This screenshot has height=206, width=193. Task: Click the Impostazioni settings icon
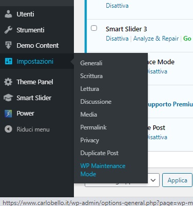8,61
